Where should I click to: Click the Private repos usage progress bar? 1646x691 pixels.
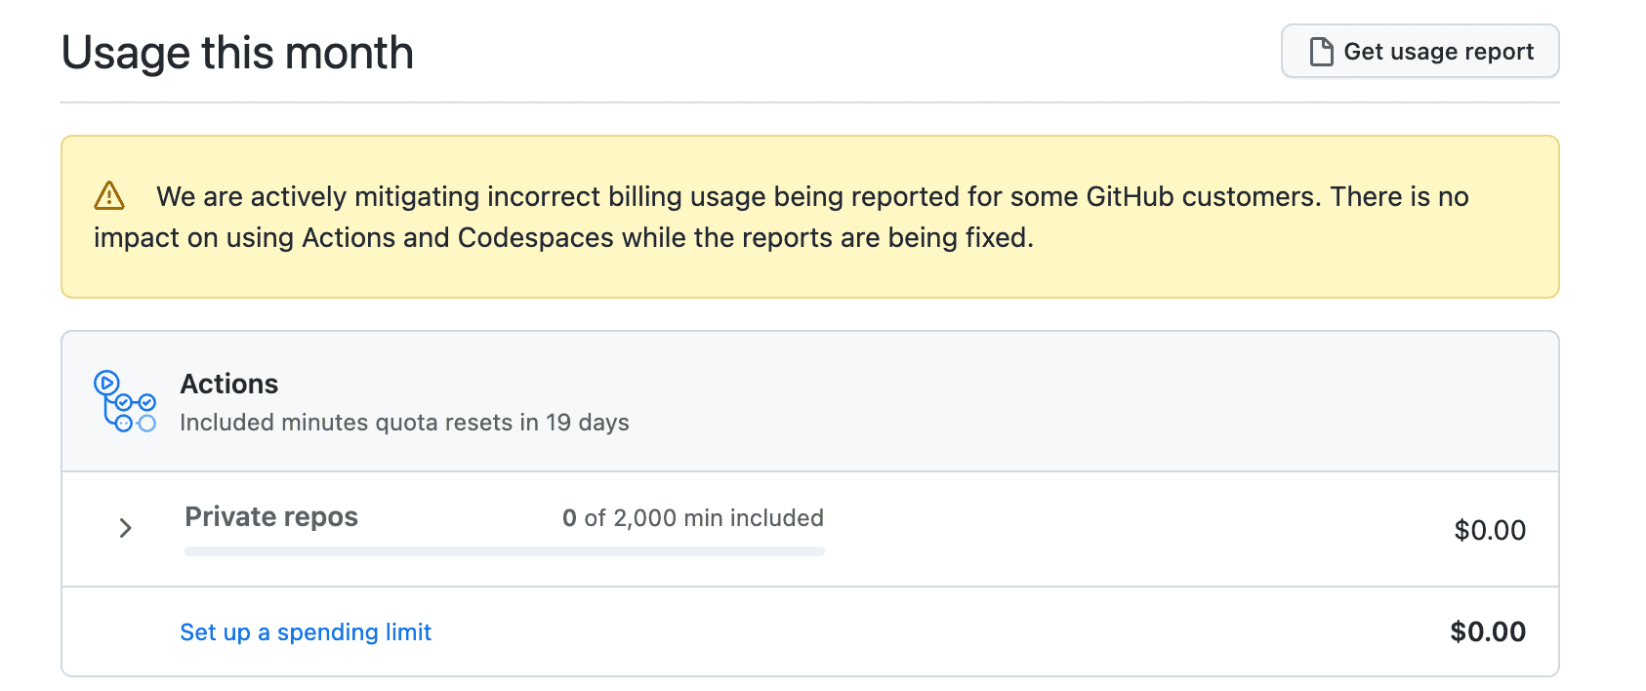[504, 551]
